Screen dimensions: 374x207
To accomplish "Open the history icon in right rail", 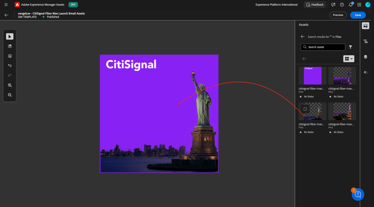I will pyautogui.click(x=366, y=72).
